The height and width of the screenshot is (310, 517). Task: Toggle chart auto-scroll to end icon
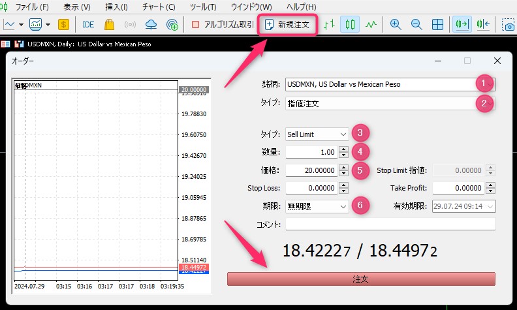tap(462, 24)
